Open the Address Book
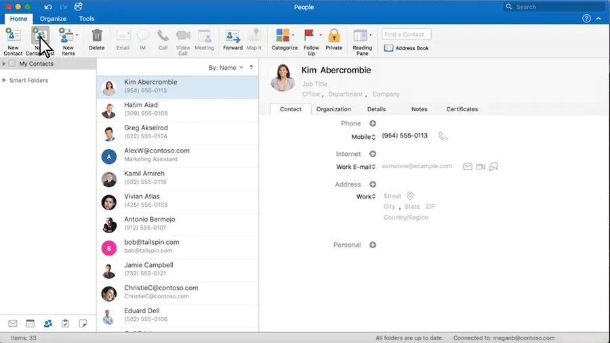610x343 pixels. click(406, 48)
